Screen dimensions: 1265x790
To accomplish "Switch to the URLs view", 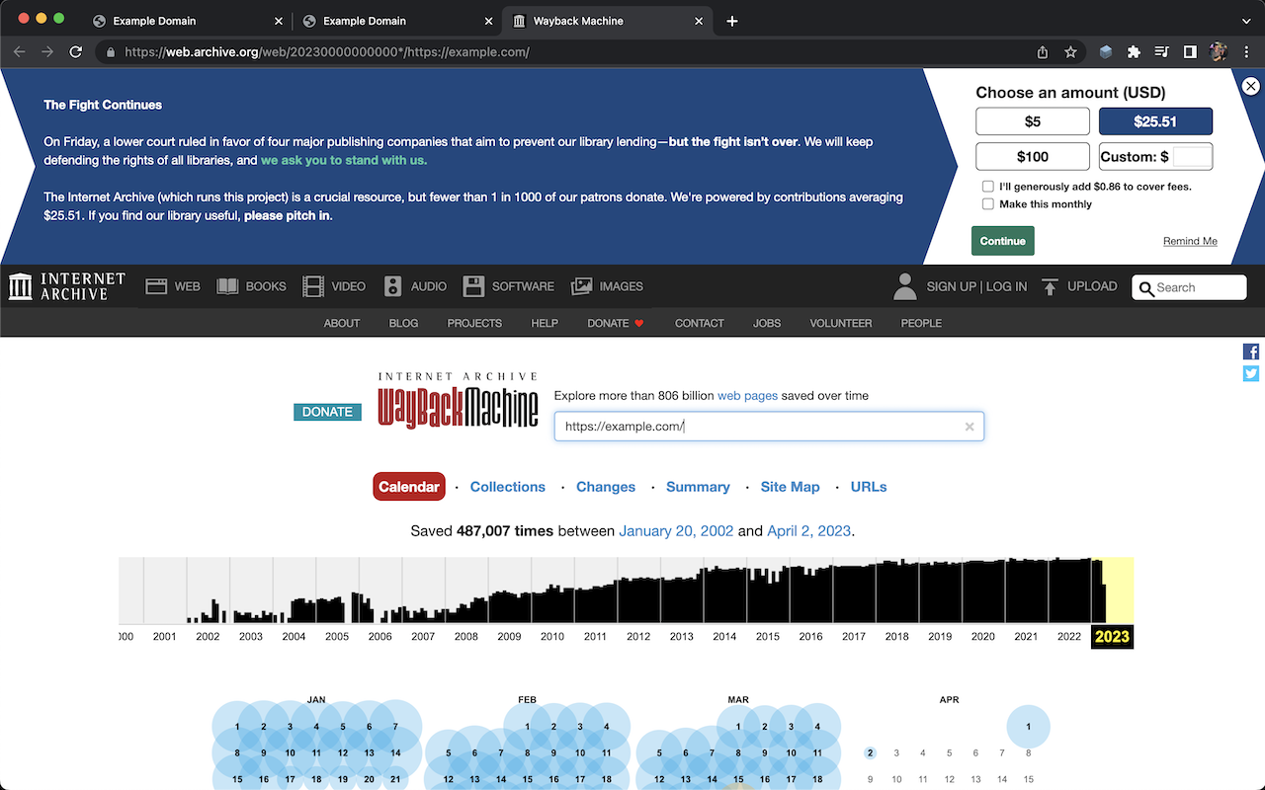I will (x=869, y=487).
